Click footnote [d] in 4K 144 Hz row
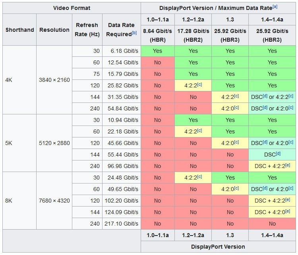This screenshot has width=298, height=255. click(265, 96)
